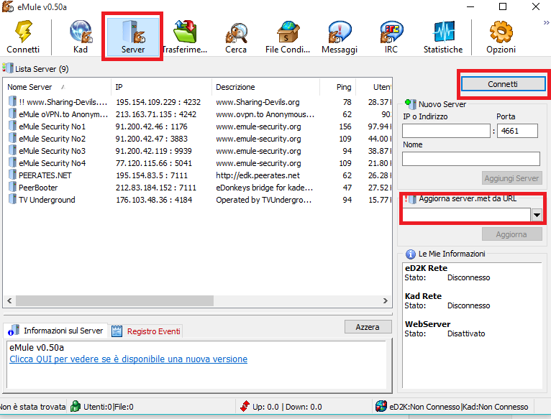The image size is (551, 419).
Task: Click server icon of eMule Security No2
Action: 13,138
